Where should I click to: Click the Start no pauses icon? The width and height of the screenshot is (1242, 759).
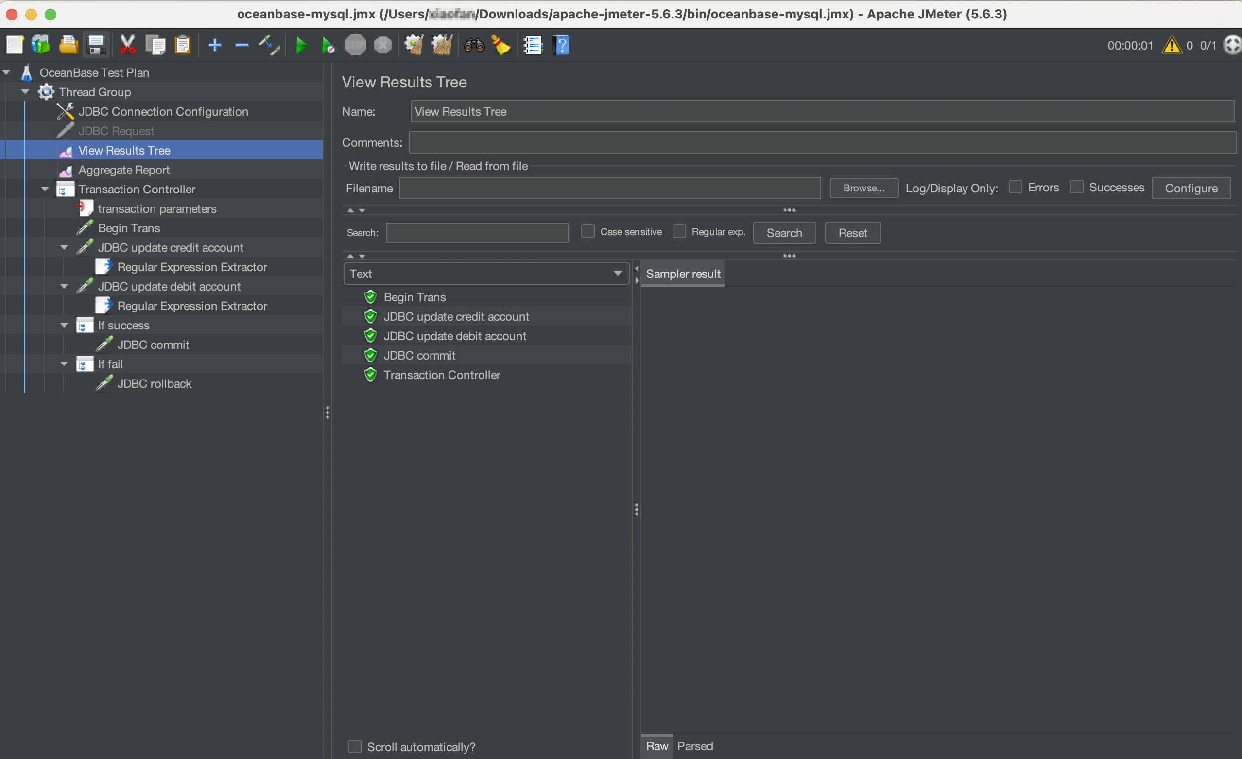click(x=328, y=45)
